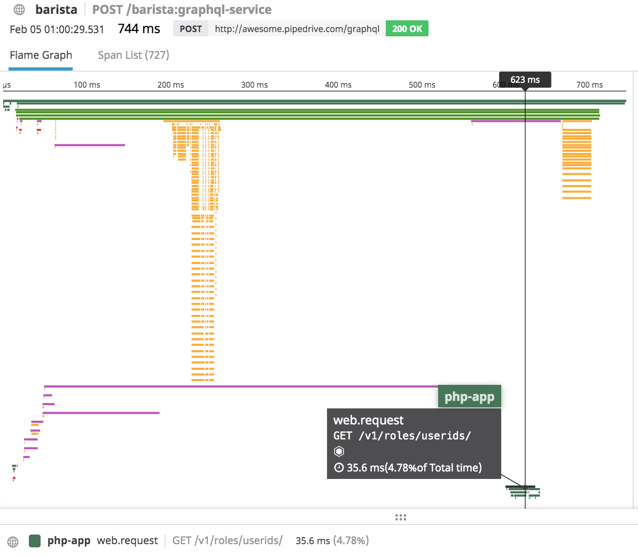Click the hexagon icon in the web.request tooltip
This screenshot has width=638, height=557.
click(339, 452)
